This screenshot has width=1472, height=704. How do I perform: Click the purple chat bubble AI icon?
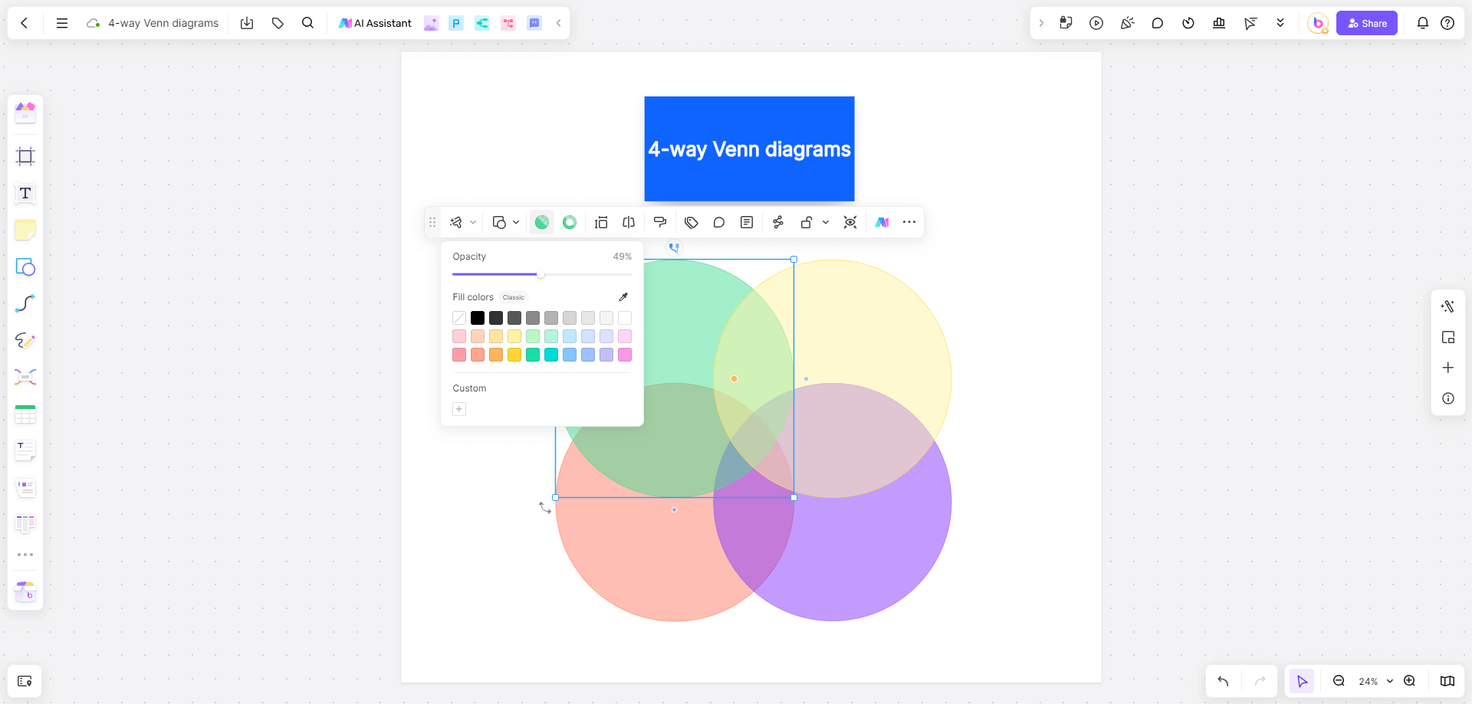(534, 23)
